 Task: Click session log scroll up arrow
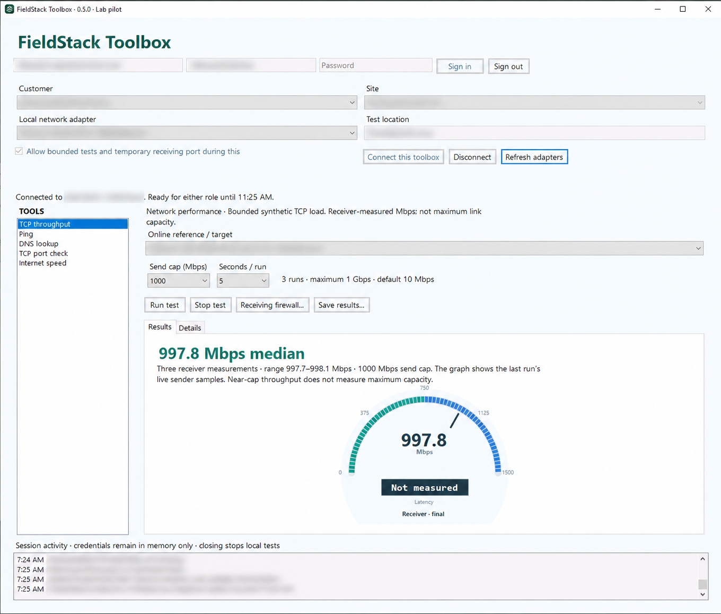pyautogui.click(x=702, y=559)
